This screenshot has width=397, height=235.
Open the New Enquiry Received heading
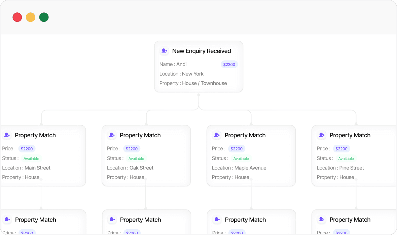pos(202,51)
